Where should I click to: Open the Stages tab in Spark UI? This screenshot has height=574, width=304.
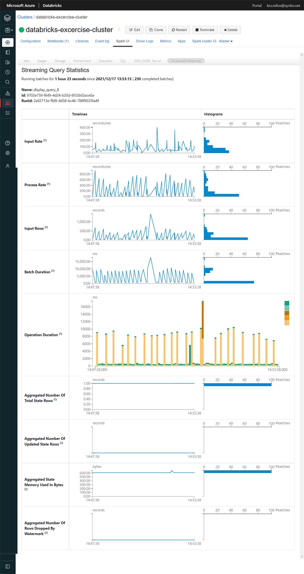pos(42,61)
